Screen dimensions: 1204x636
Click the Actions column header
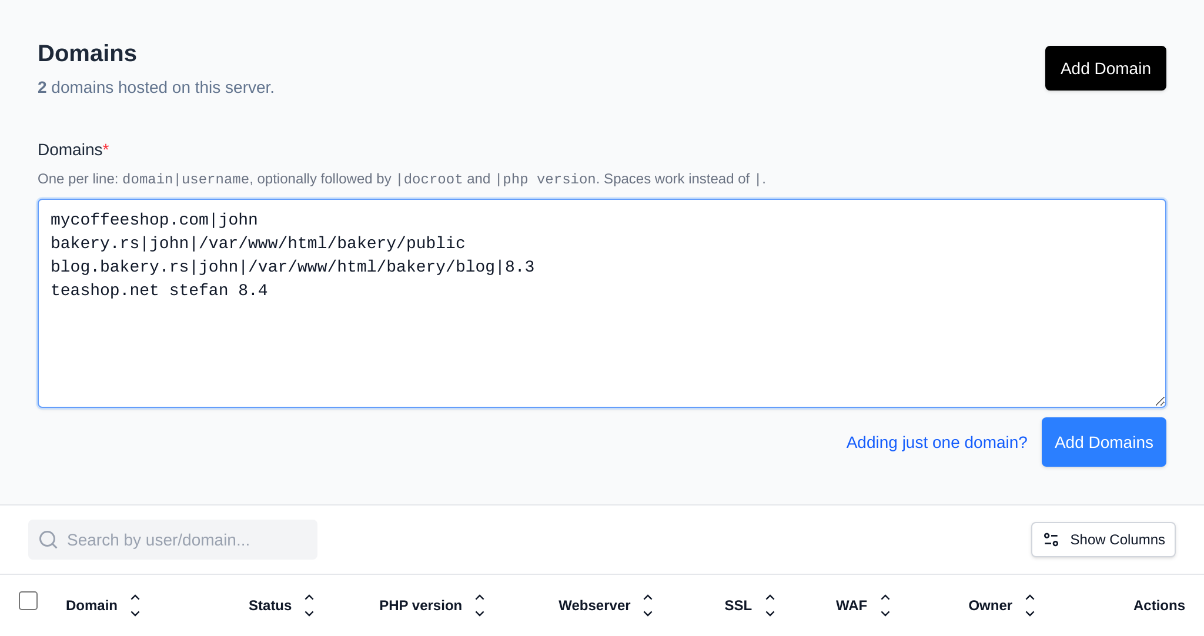click(1159, 605)
